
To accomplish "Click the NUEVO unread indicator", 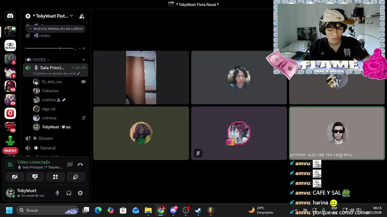I will click(10, 150).
